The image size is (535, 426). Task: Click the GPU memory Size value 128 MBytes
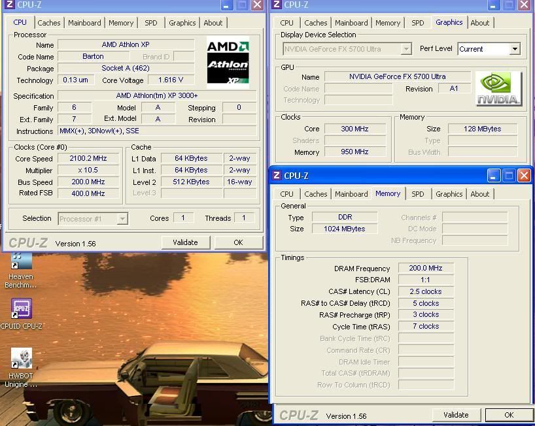pos(483,129)
